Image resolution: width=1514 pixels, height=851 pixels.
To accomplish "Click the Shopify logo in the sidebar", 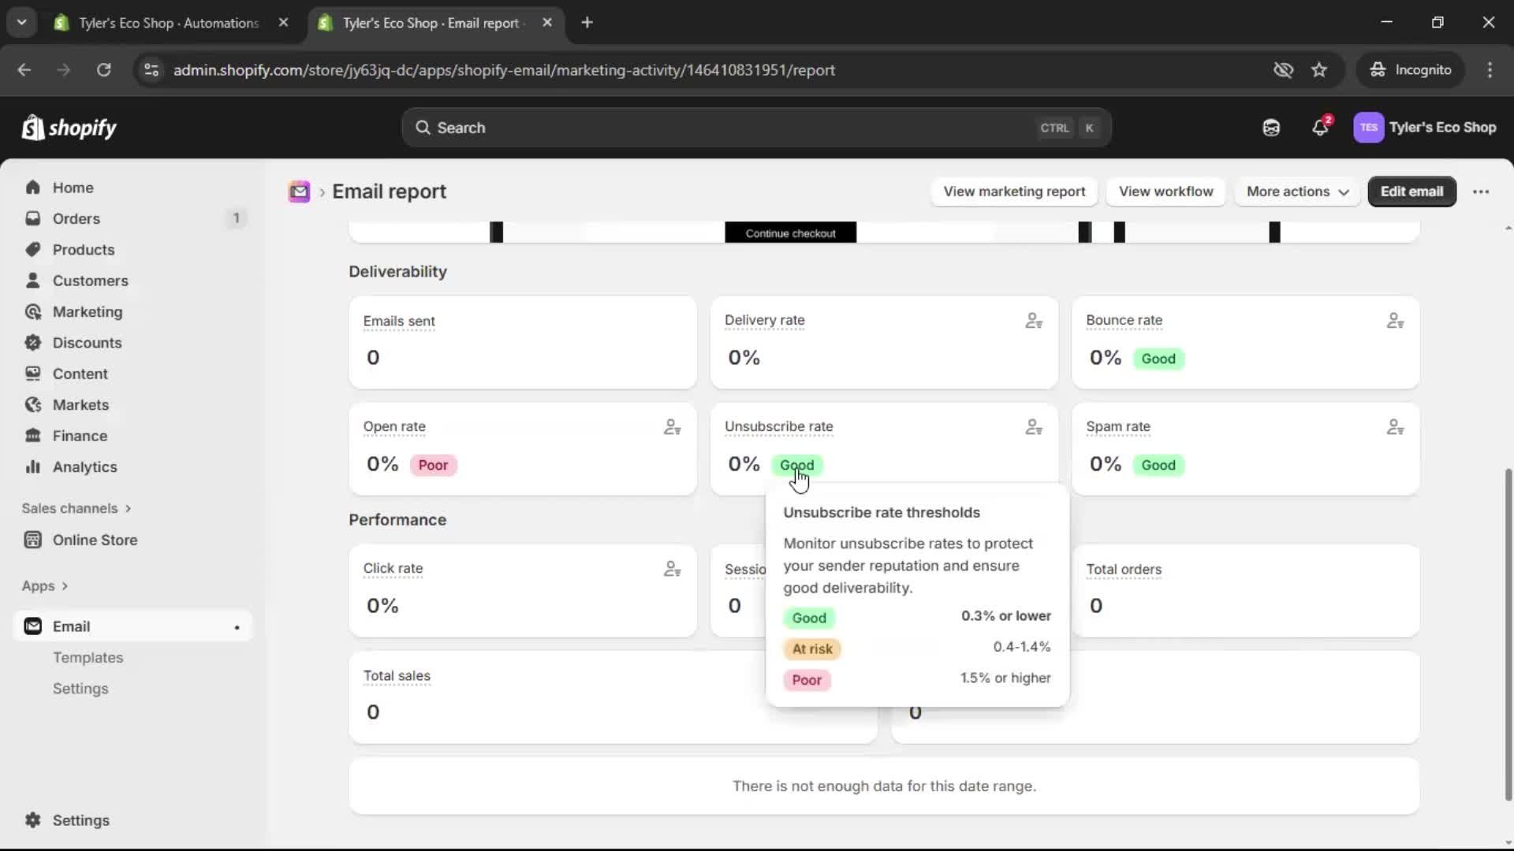I will click(x=69, y=128).
